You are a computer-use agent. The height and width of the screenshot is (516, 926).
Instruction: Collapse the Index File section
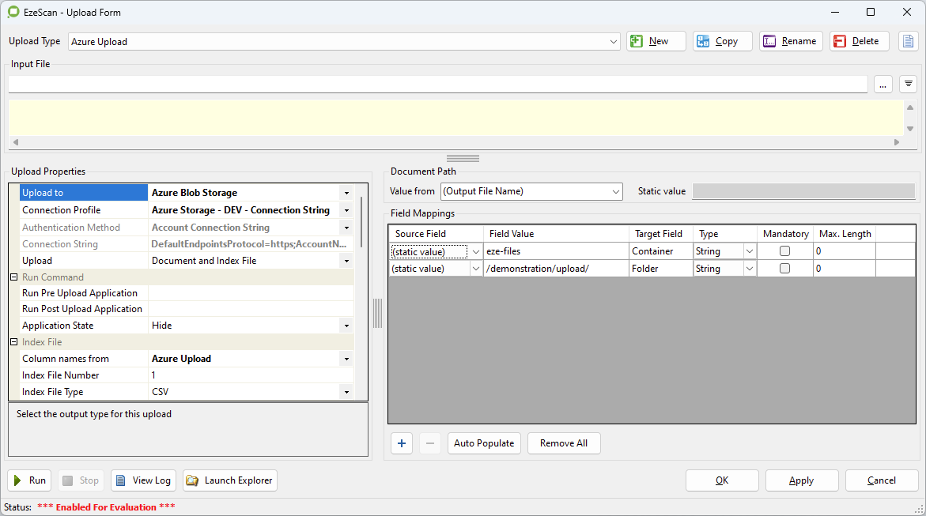13,342
